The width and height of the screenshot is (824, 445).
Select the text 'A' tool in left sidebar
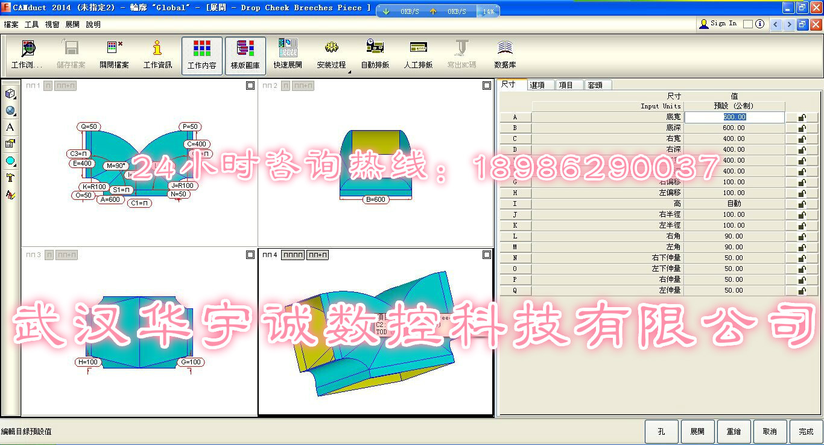pos(10,127)
